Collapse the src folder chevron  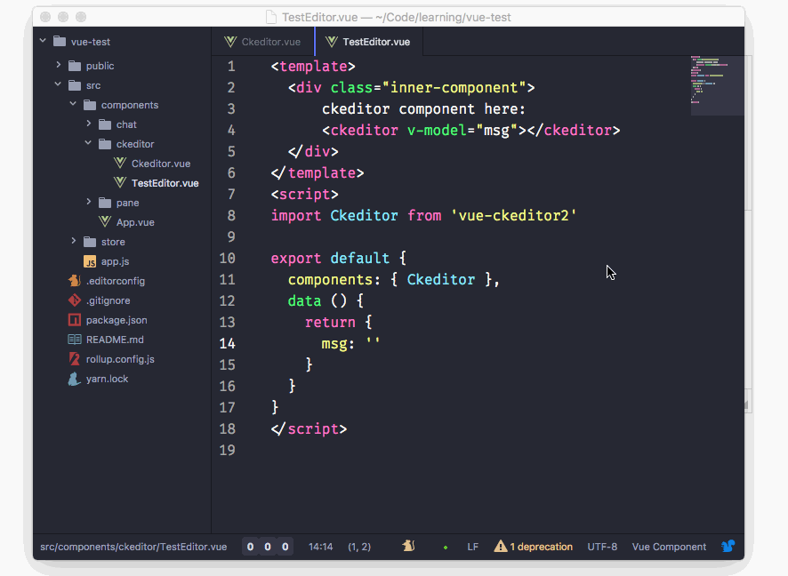pos(58,84)
